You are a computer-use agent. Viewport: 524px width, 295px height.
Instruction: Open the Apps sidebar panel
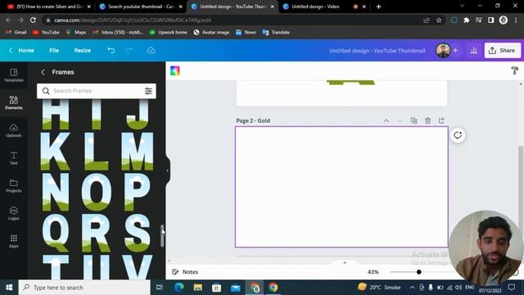coord(14,241)
